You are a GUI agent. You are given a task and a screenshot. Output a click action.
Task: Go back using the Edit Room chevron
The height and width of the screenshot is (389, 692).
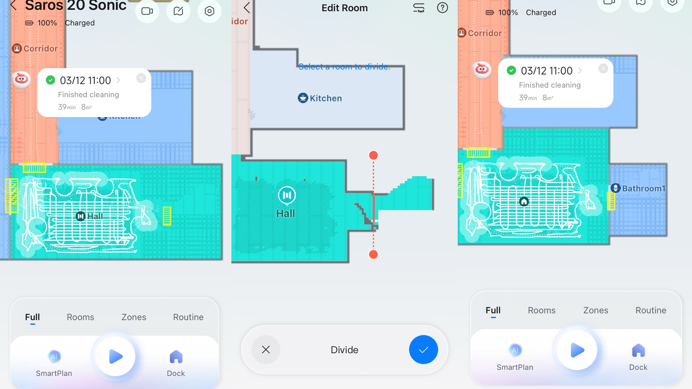[x=247, y=8]
